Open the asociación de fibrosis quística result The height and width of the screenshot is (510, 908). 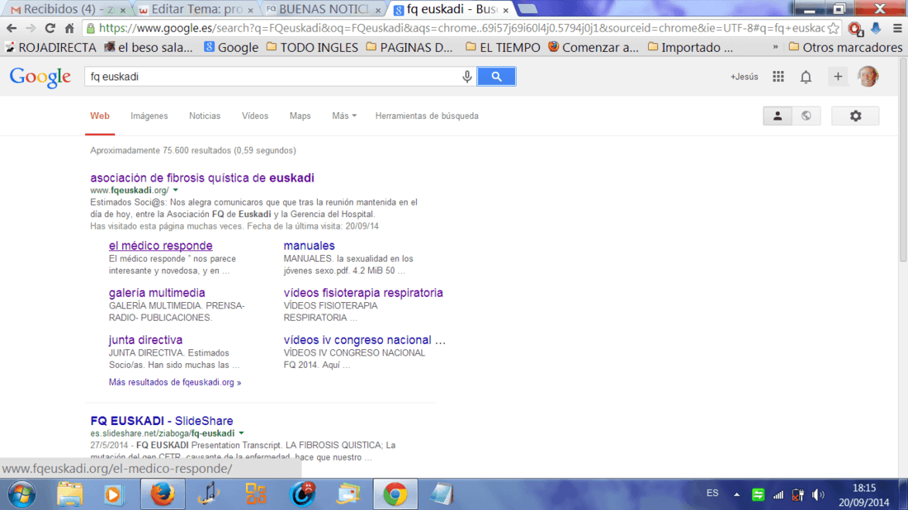point(202,177)
